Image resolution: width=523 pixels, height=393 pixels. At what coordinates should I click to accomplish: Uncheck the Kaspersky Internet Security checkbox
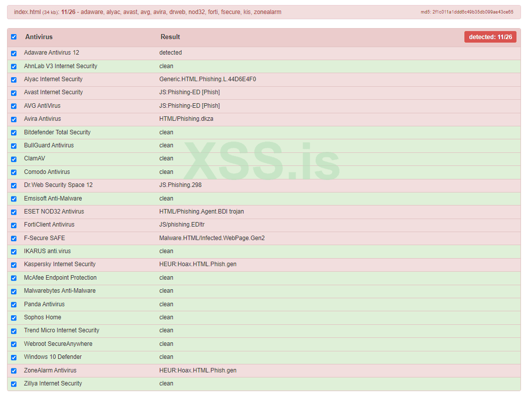point(14,265)
